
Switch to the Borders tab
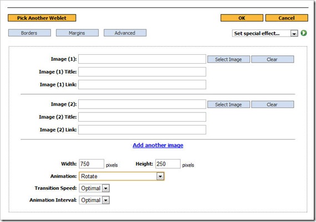pyautogui.click(x=29, y=33)
